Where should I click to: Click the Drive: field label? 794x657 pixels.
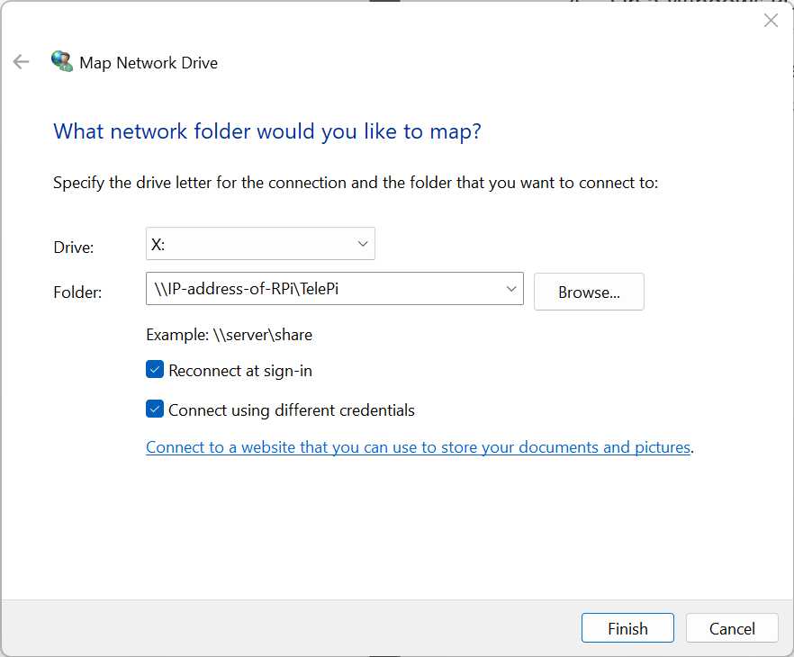click(74, 247)
